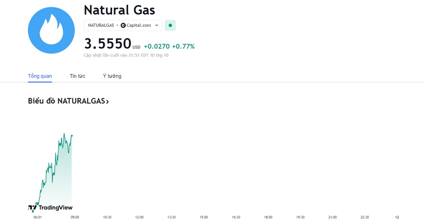Click the TradingView logo on chart

pos(50,208)
